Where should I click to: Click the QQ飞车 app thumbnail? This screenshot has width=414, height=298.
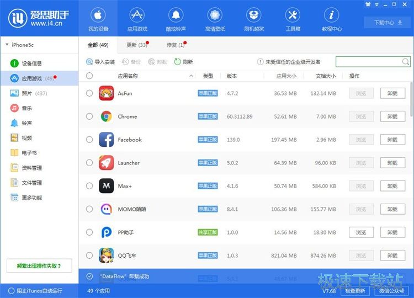pos(106,256)
